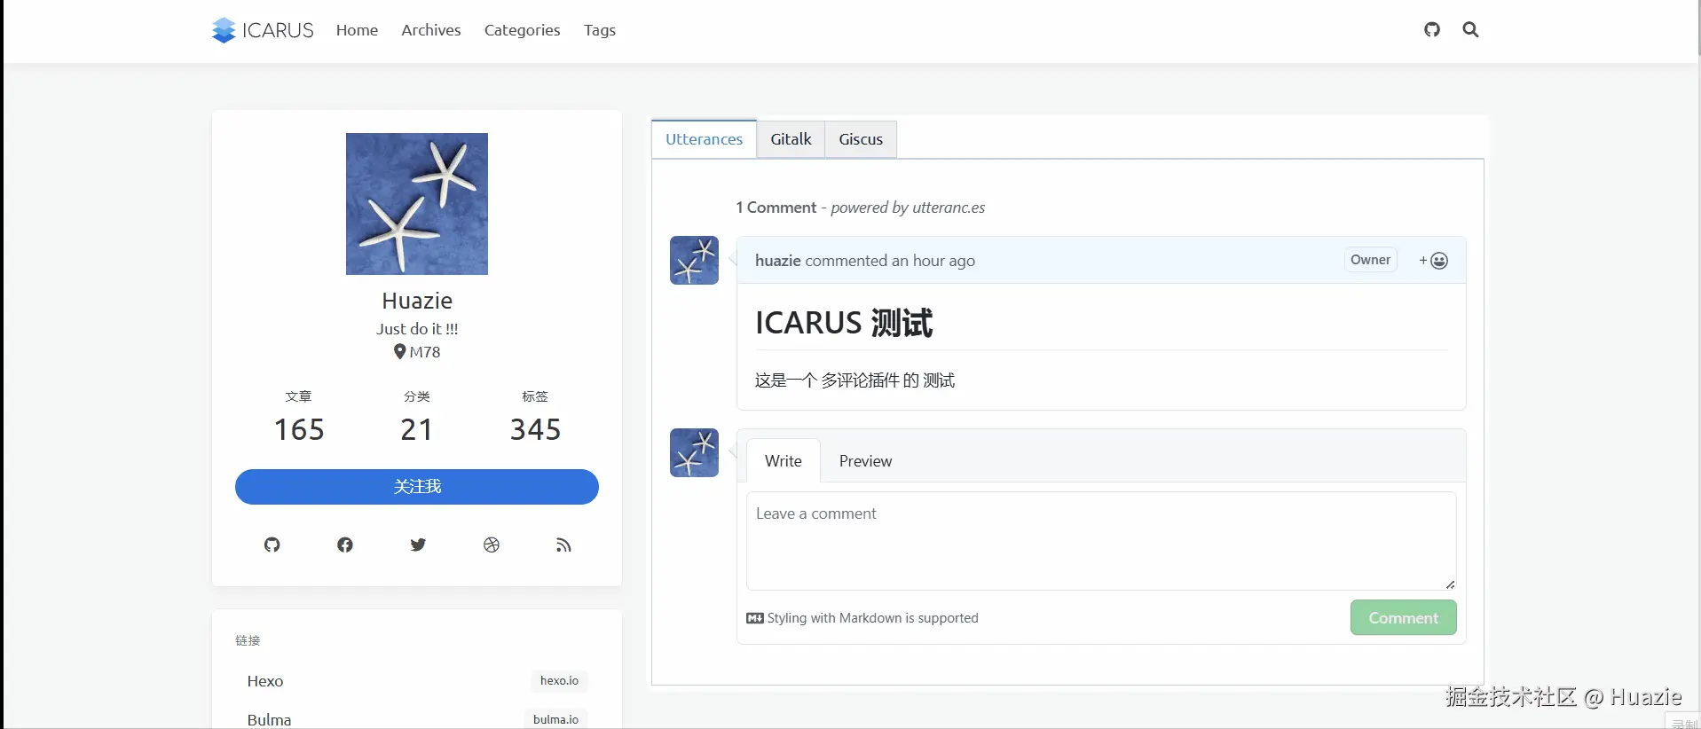
Task: Switch to the Gitalk tab
Action: [791, 139]
